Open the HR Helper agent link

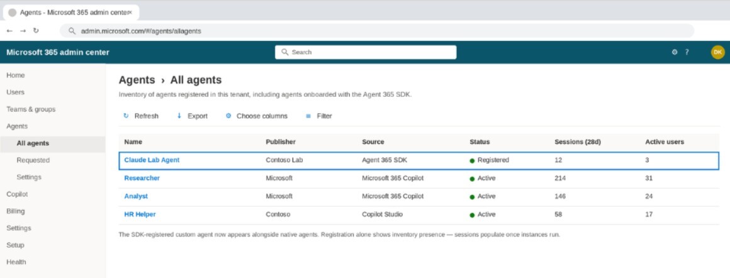(x=140, y=214)
